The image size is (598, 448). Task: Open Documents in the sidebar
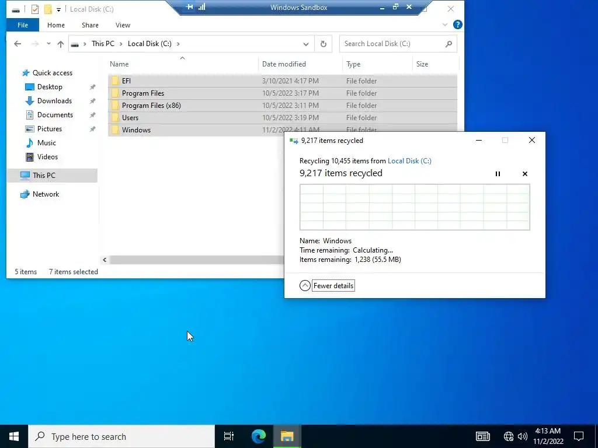pyautogui.click(x=55, y=115)
